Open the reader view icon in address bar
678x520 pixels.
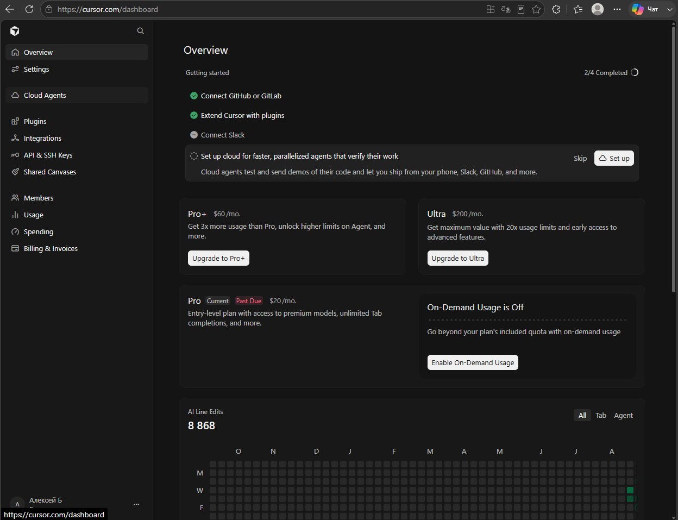click(x=521, y=9)
